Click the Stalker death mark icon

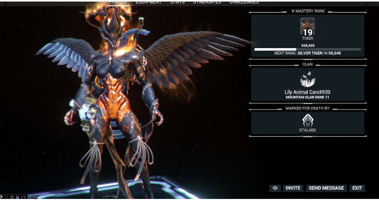pyautogui.click(x=307, y=120)
